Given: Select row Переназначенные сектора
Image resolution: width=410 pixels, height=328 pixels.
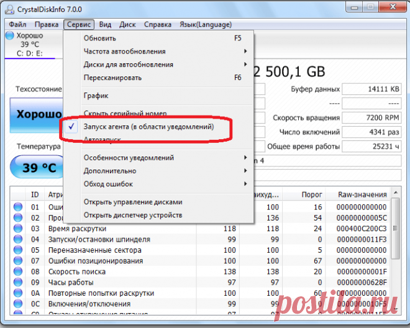Looking at the screenshot, I should coord(201,250).
